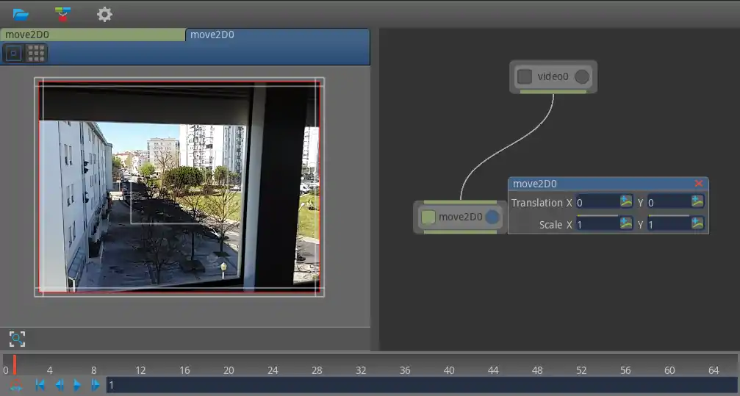
Task: Add keyframe curve for Translation X
Action: pos(626,202)
